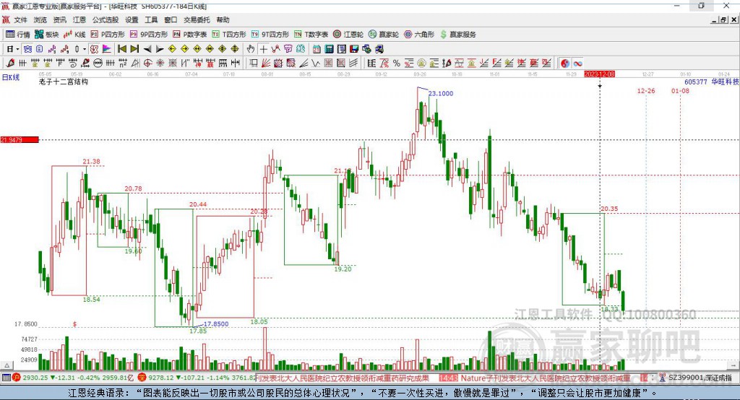Expand the candlestick style dropdown arrow
Screen dimensions: 740x400
click(85, 49)
